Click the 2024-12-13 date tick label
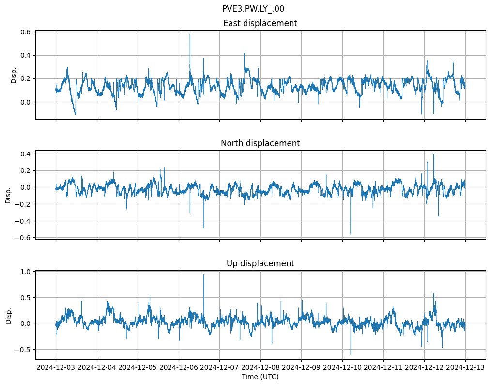The height and width of the screenshot is (385, 490). (x=465, y=368)
